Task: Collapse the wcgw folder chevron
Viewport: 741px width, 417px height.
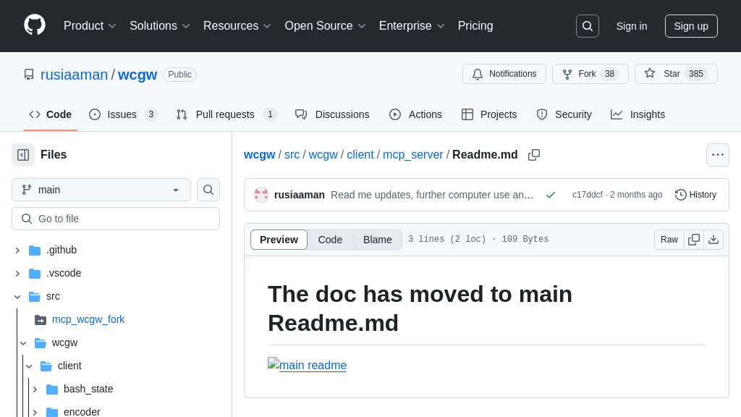Action: tap(23, 342)
